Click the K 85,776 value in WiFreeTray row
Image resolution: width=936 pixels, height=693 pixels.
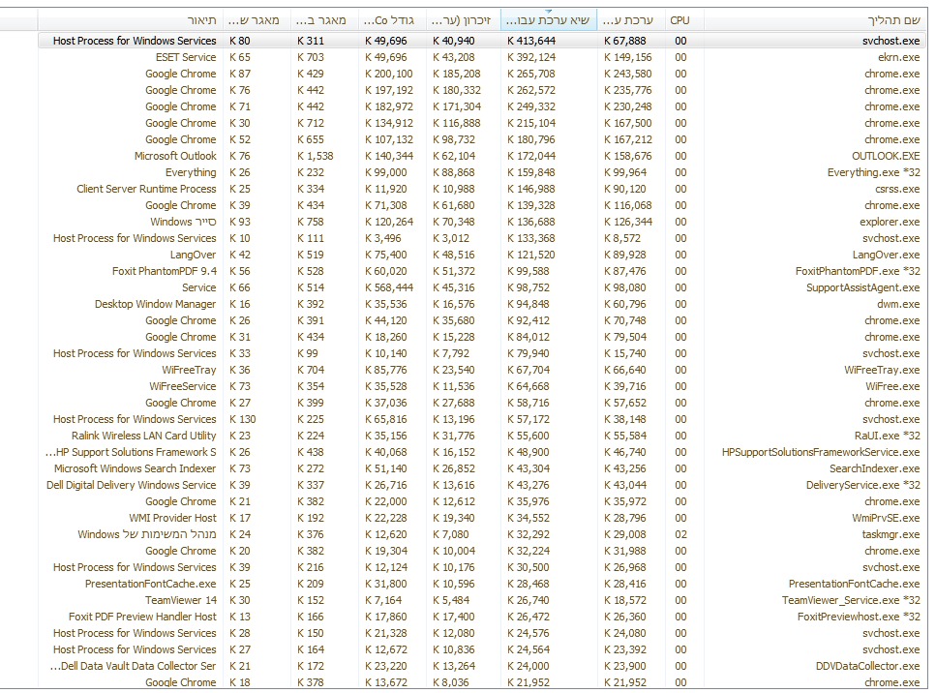tap(385, 370)
